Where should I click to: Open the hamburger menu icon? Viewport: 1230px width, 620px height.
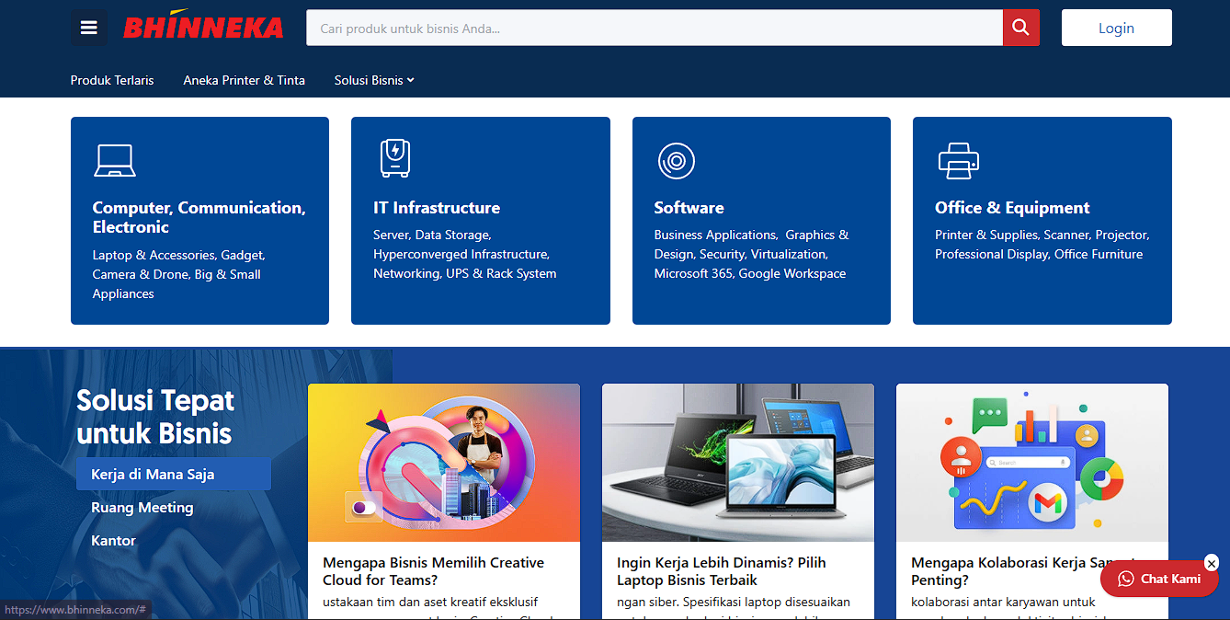coord(88,27)
